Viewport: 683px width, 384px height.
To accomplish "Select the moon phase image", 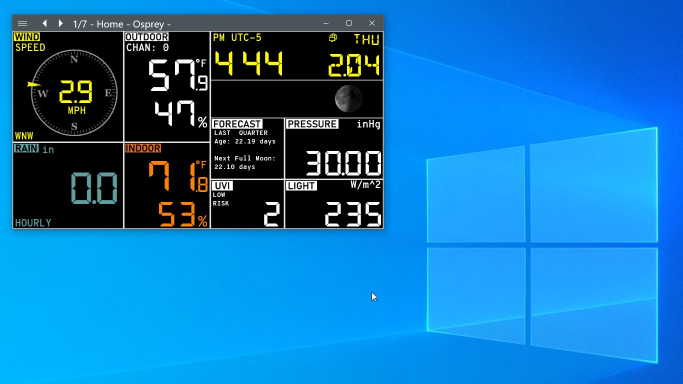I will (x=348, y=98).
